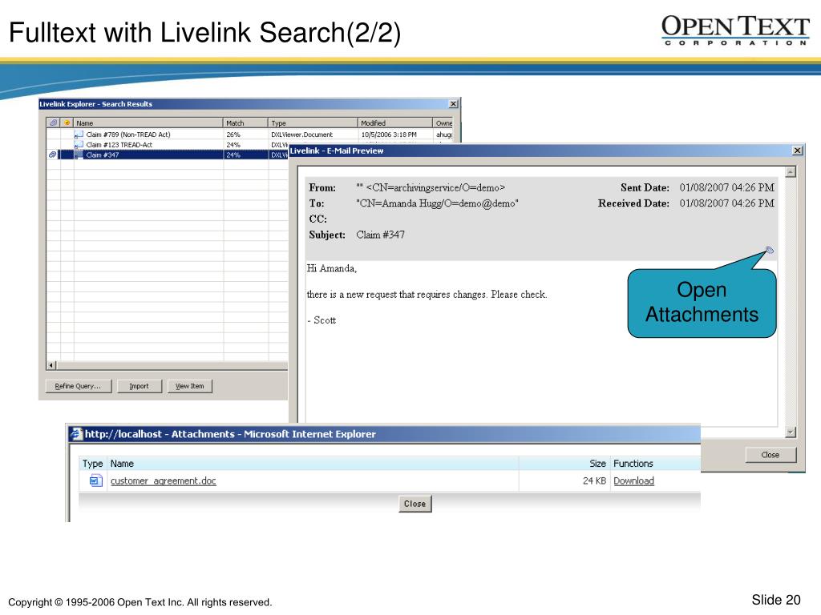Select the Claim #123 TREAD-Act result
Viewport: 821px width, 615px height.
point(119,145)
